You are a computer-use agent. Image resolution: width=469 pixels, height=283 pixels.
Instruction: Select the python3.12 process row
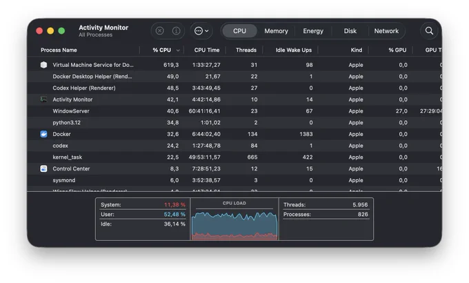(234, 122)
